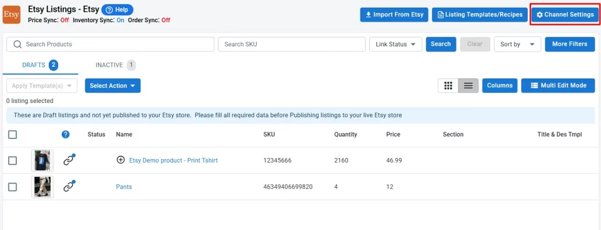Enable Multi Edit Mode

click(558, 85)
